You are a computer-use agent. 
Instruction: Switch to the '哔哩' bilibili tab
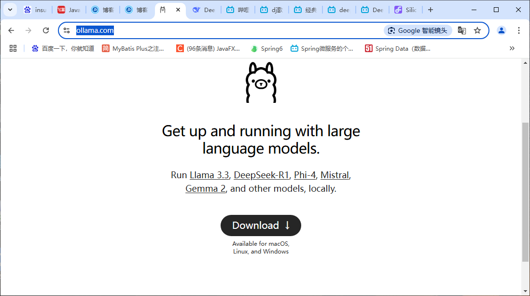pos(238,10)
